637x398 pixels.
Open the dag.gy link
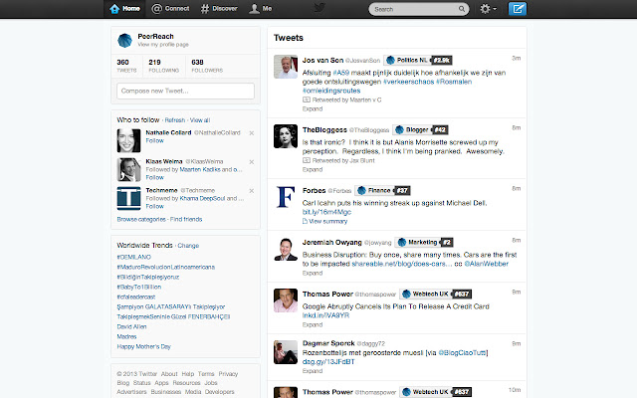[x=328, y=362]
